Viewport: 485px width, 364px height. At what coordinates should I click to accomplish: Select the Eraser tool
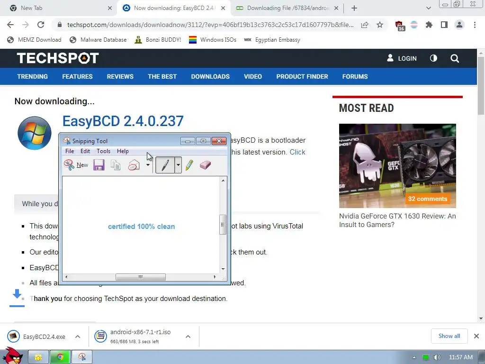[x=206, y=165]
